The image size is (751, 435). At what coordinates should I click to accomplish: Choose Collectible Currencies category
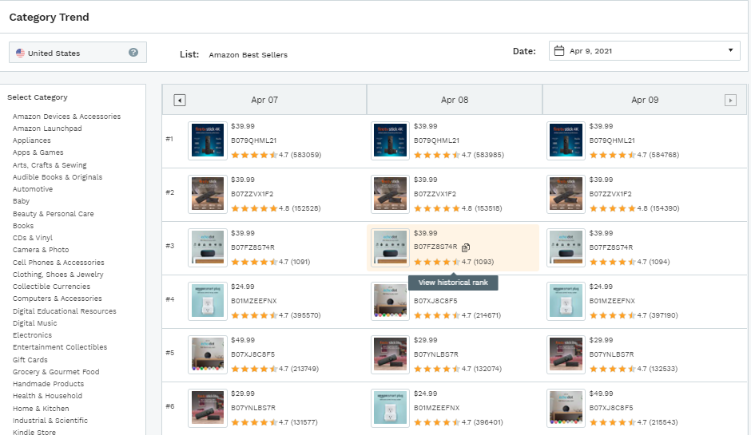[51, 287]
